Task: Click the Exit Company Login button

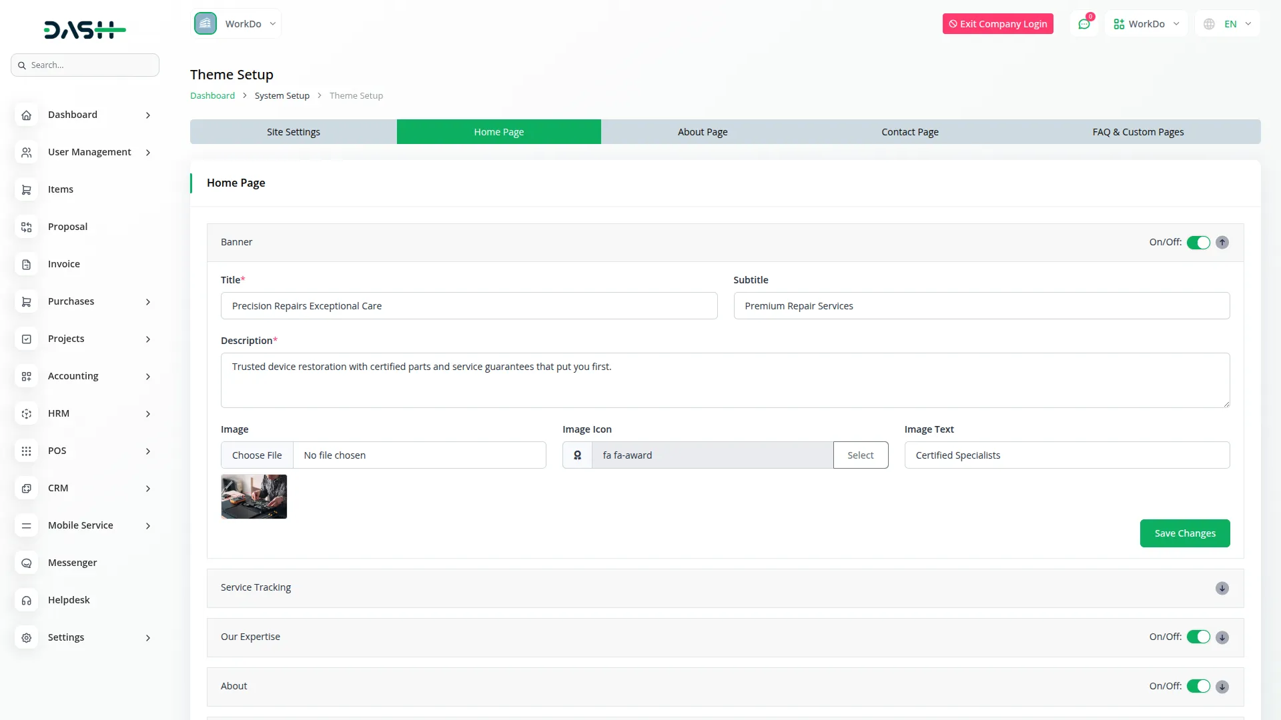Action: pos(997,23)
